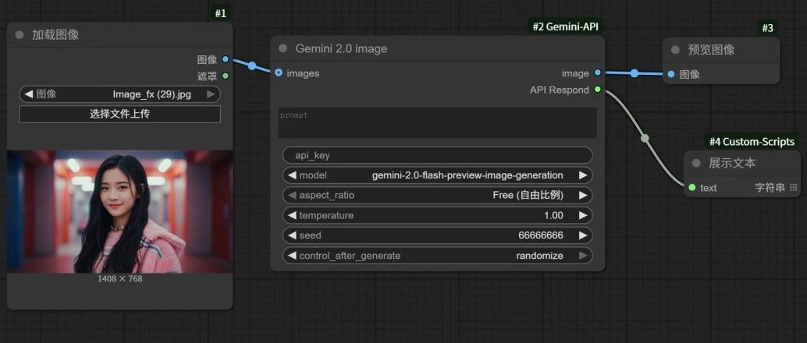Open the Image_fx (29).jpg file selector
Viewport: 807px width, 343px height.
click(x=120, y=94)
